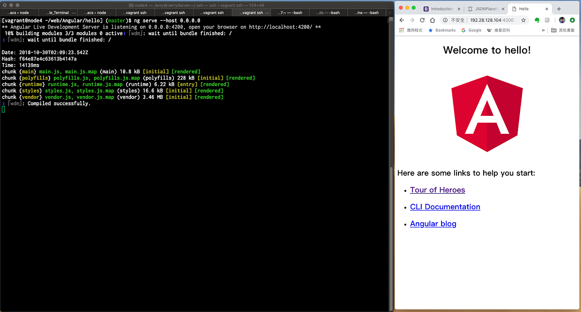This screenshot has height=312, width=581.
Task: Open the 應用程式 apps shortcut
Action: (x=403, y=30)
